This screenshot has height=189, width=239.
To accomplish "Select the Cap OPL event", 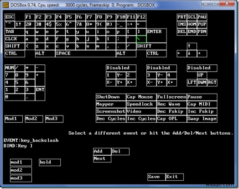I will click(x=171, y=119).
